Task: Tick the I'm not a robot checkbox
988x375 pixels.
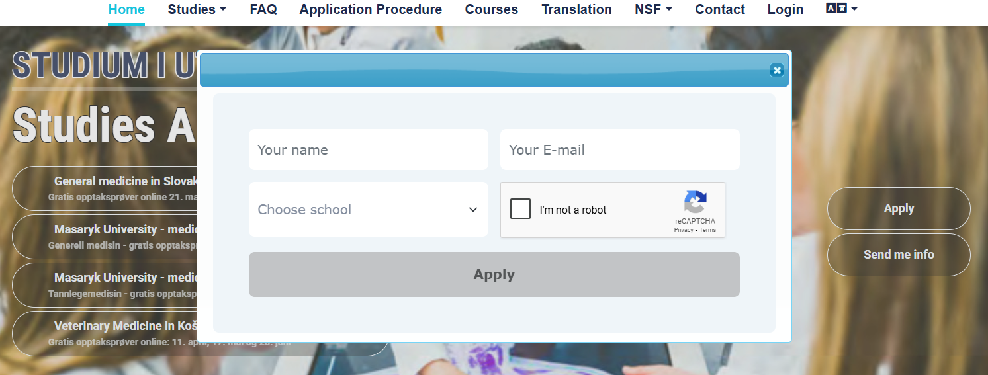Action: point(521,209)
